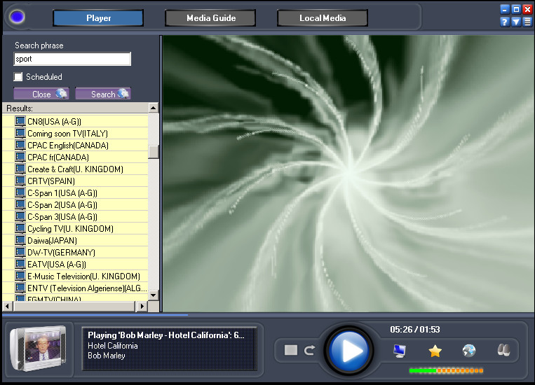Stop playback with the square stop icon
The image size is (535, 385).
pos(291,350)
